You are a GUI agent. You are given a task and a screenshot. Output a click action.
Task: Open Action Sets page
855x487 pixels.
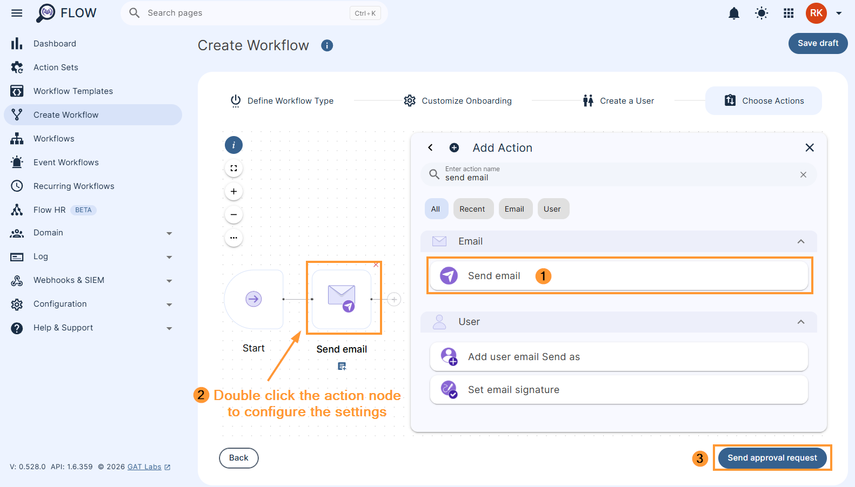tap(93, 67)
